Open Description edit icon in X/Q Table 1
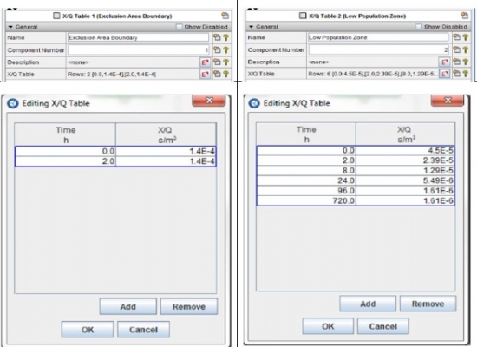The width and height of the screenshot is (477, 347). point(206,62)
